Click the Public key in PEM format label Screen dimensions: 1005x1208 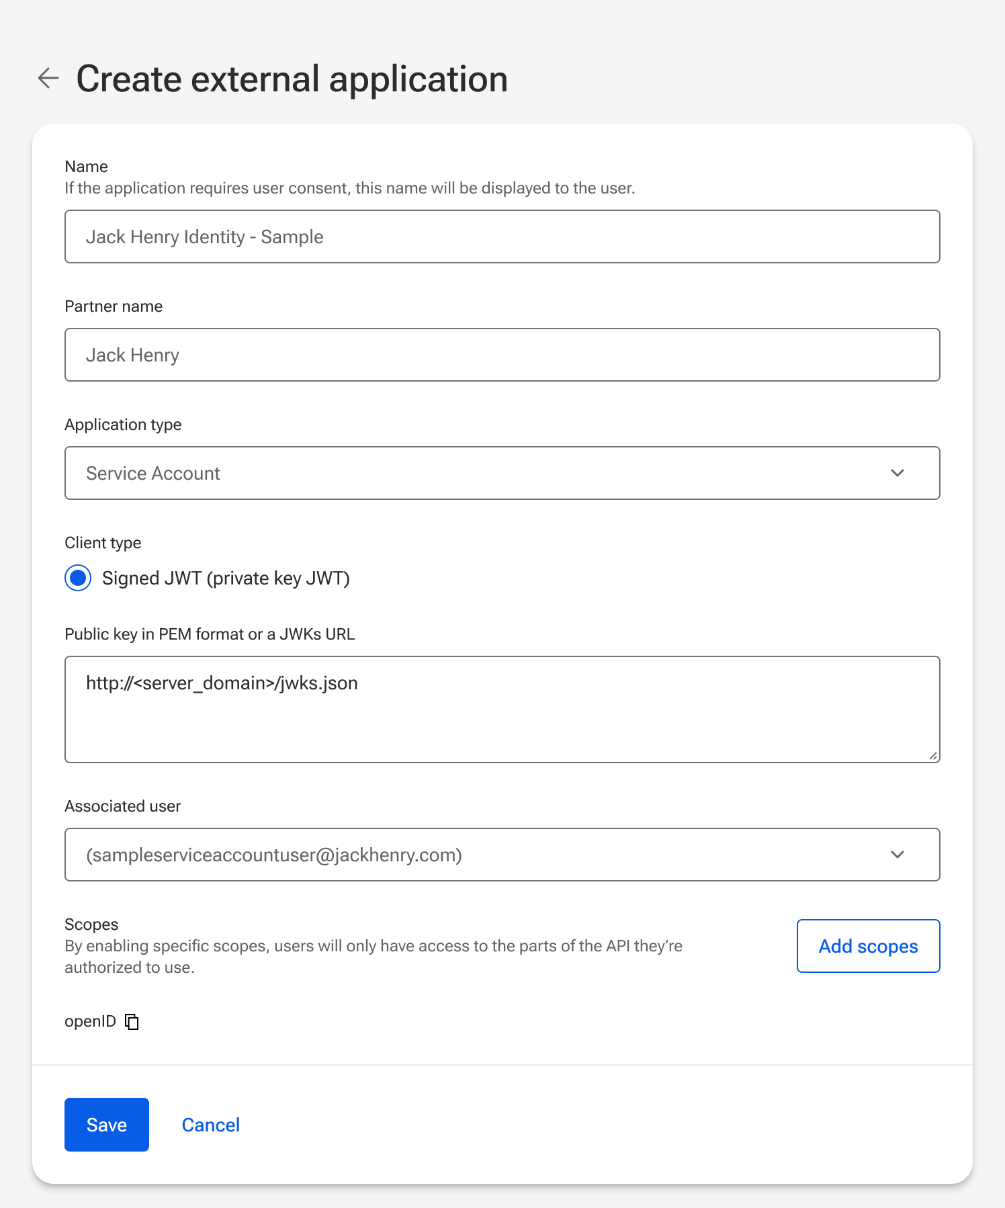[210, 634]
